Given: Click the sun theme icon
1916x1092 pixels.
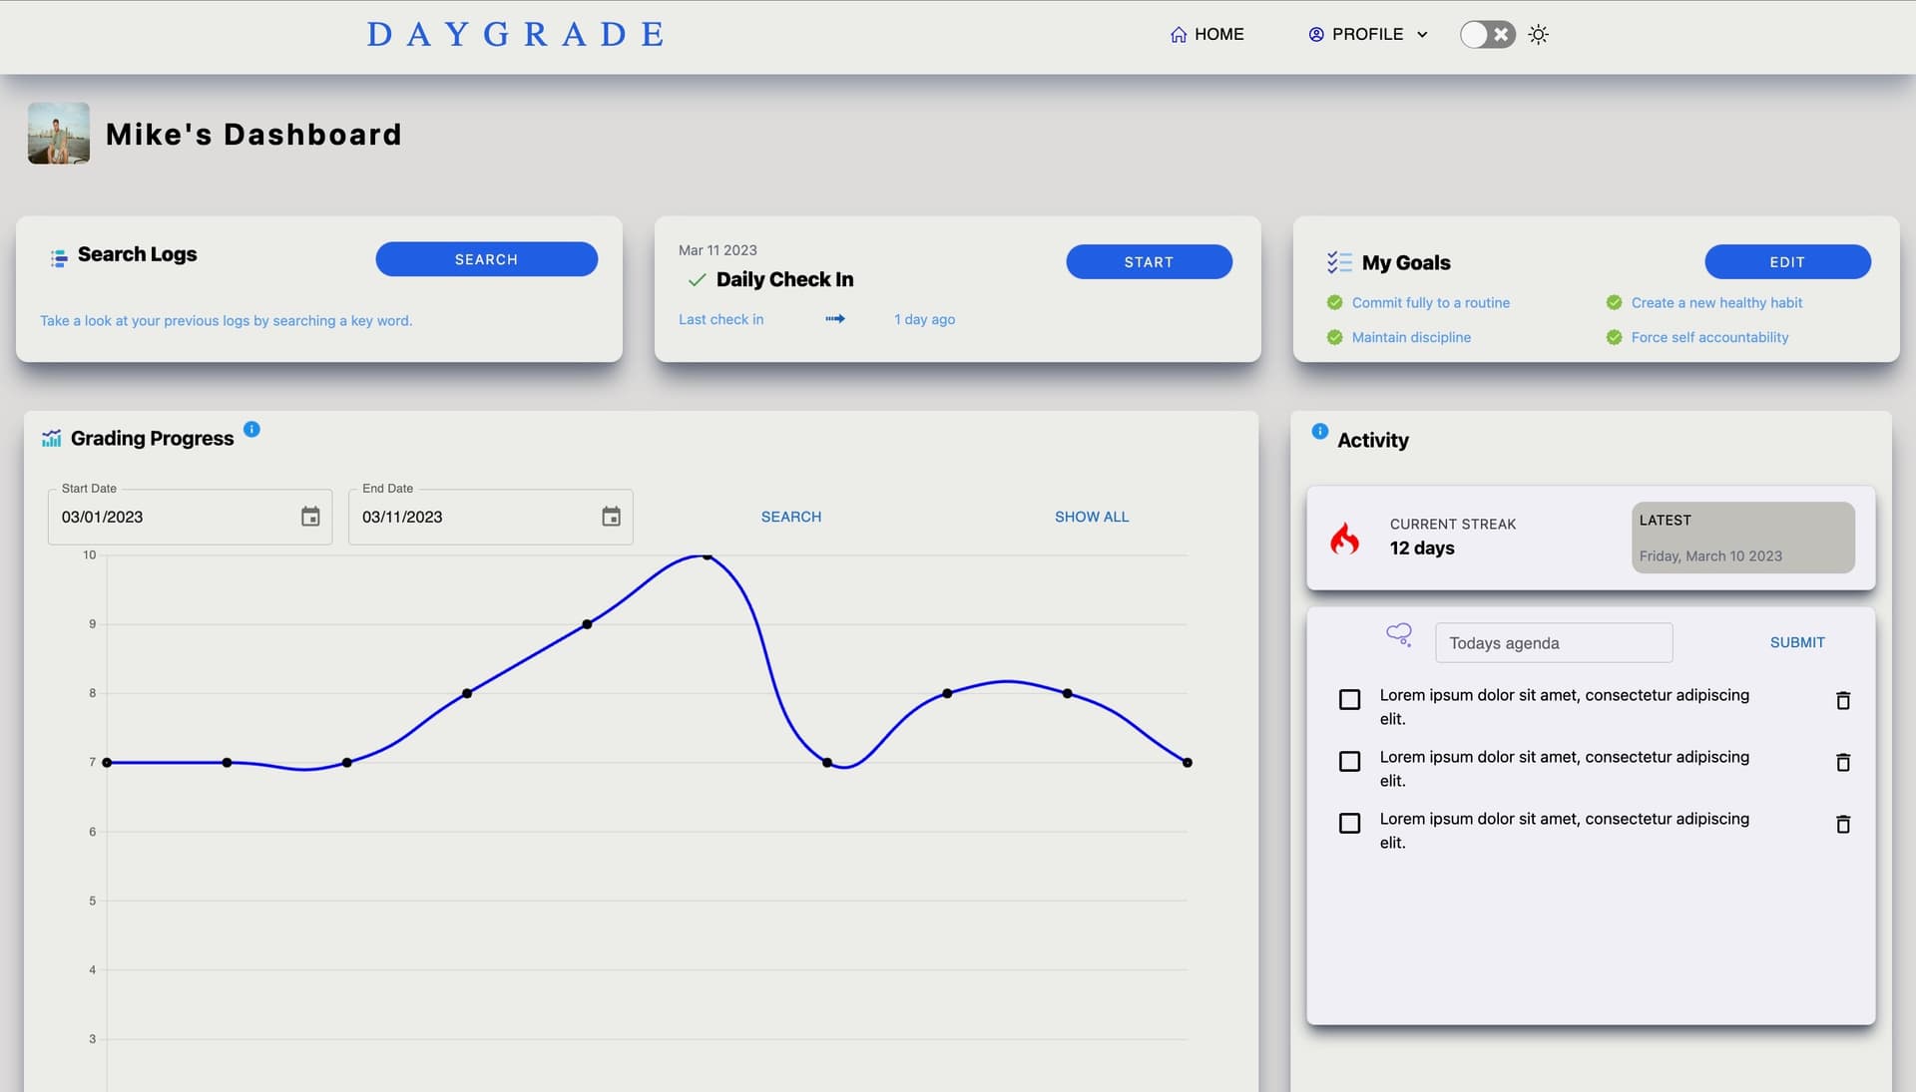Looking at the screenshot, I should pos(1538,35).
